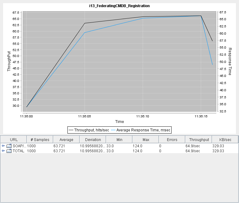Image resolution: width=239 pixels, height=203 pixels.
Task: Click the 11:35:10 time axis label
Action: point(143,116)
